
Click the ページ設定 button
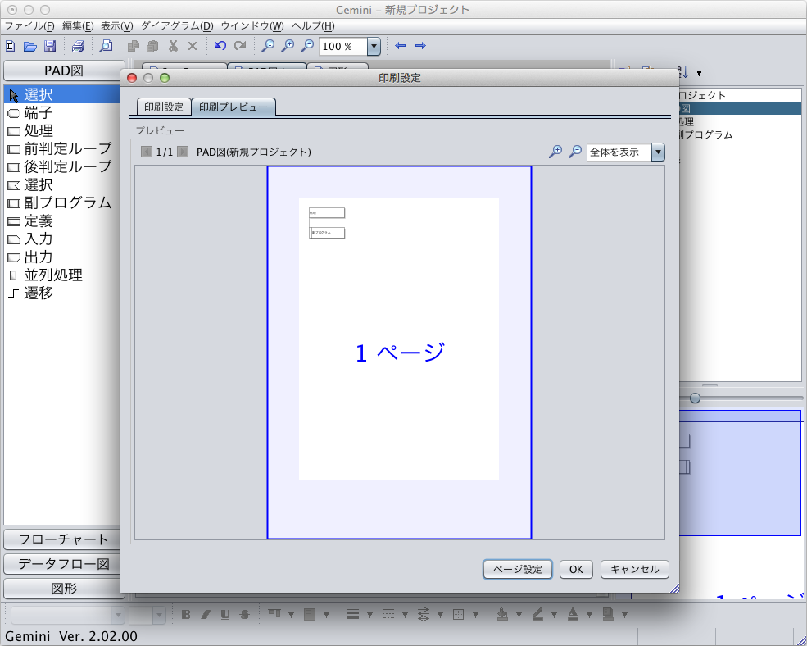coord(518,569)
